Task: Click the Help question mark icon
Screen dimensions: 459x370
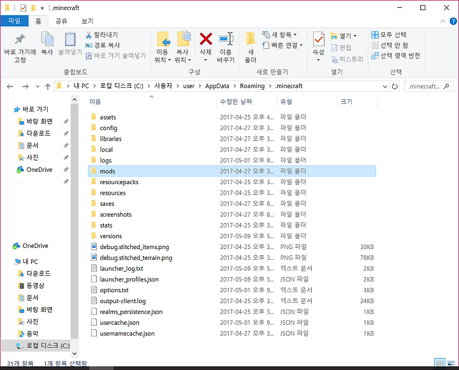Action: 453,21
